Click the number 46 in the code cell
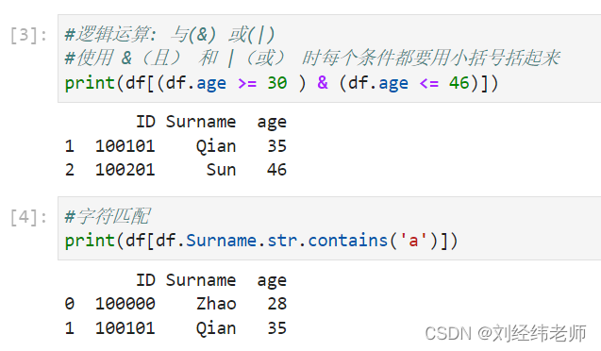 coord(459,83)
